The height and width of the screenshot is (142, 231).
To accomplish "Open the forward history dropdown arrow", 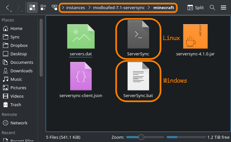I will click(22, 11).
